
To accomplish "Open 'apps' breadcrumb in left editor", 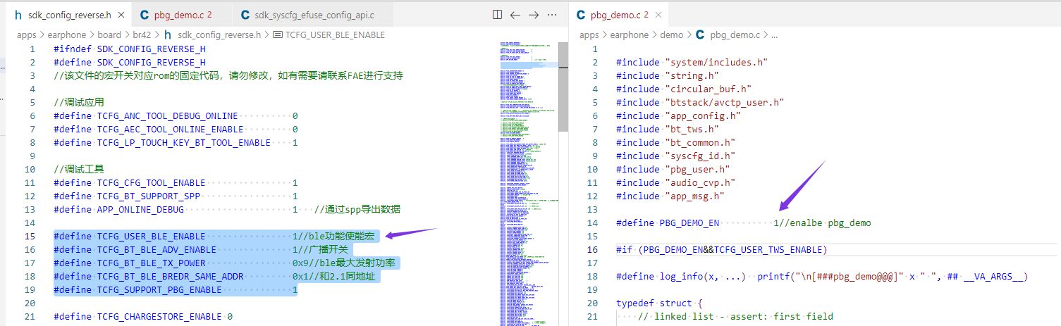I will (x=26, y=35).
